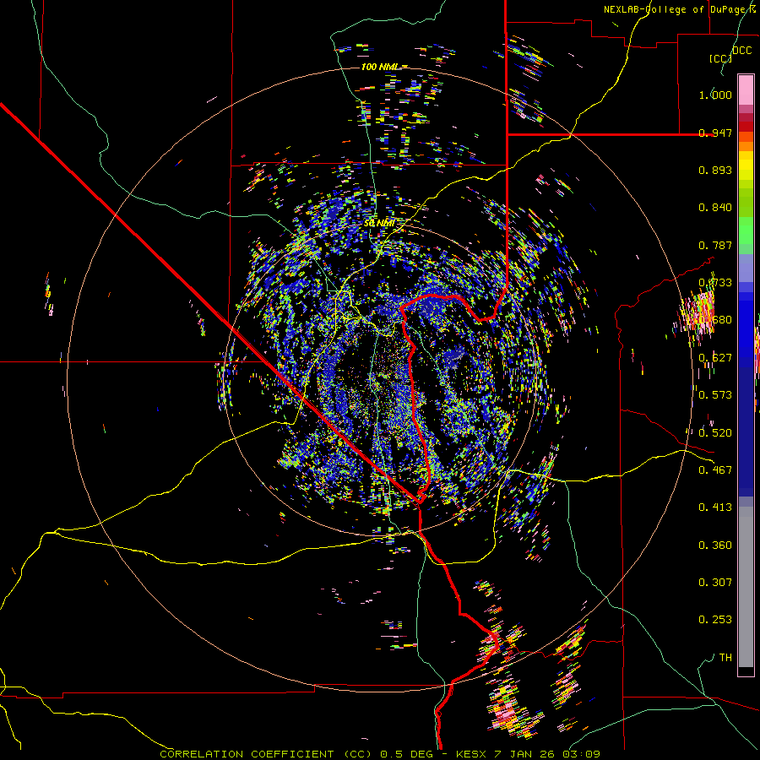Pick the lavender segment of the color bar
The height and width of the screenshot is (760, 760).
pyautogui.click(x=746, y=268)
